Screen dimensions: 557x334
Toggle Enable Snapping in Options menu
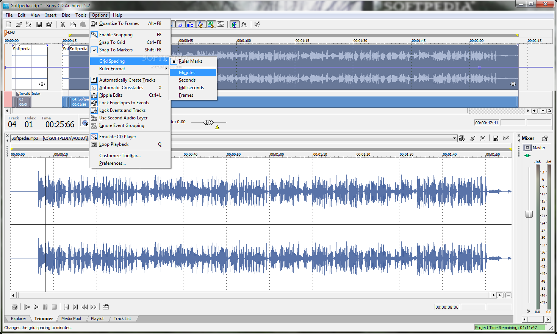pyautogui.click(x=130, y=35)
